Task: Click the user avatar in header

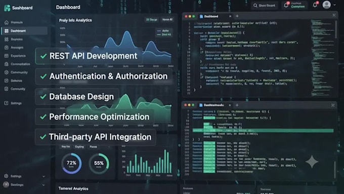Action: pos(326,5)
